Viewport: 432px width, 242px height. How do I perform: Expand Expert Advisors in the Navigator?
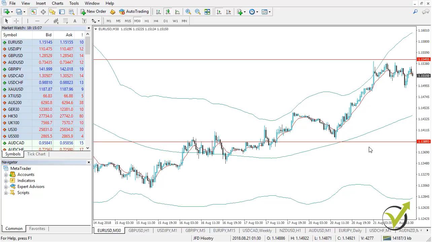(x=6, y=186)
